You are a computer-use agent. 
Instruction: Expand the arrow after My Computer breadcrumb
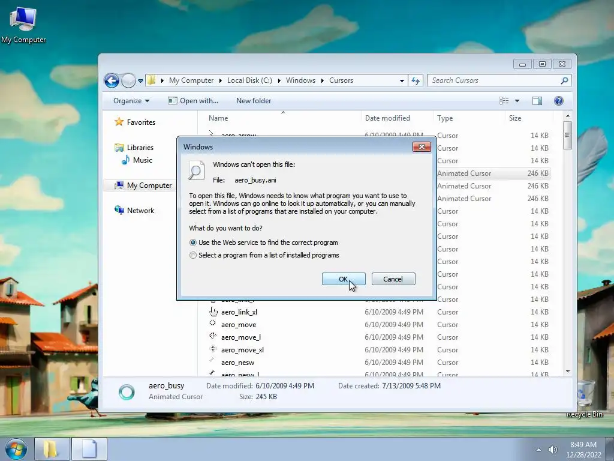(221, 81)
